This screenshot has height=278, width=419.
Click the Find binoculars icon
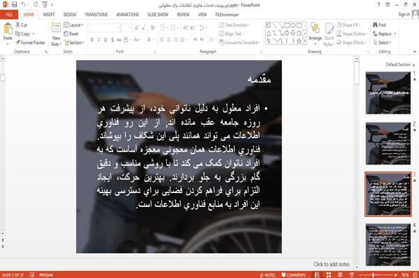coord(375,25)
